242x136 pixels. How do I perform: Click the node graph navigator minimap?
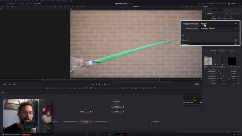192,100
